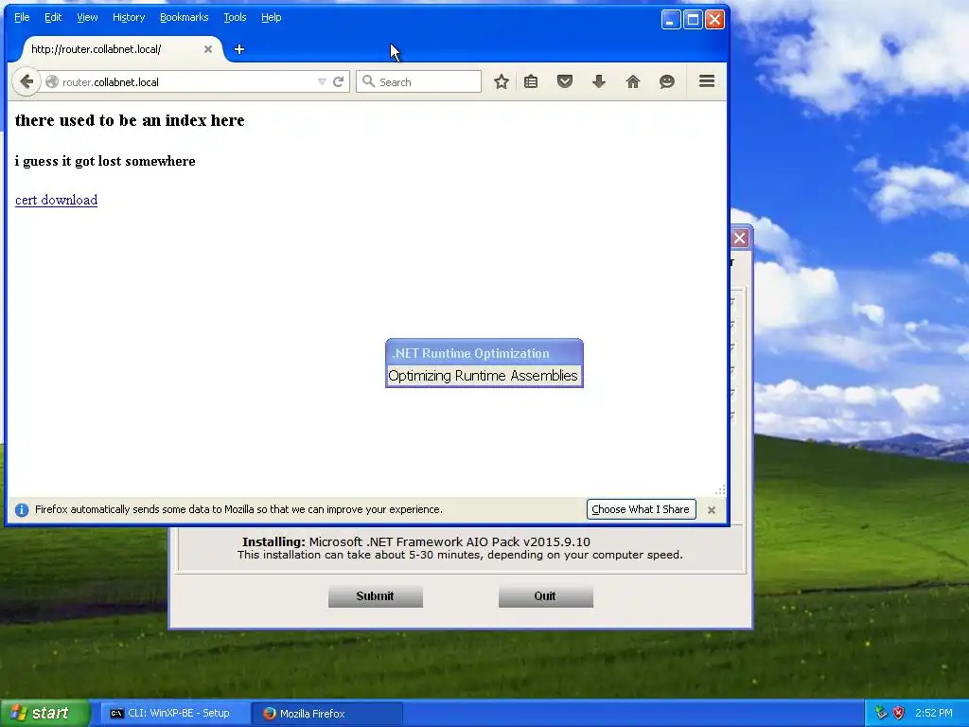Open the Bookmarks menu
969x727 pixels.
click(x=185, y=17)
